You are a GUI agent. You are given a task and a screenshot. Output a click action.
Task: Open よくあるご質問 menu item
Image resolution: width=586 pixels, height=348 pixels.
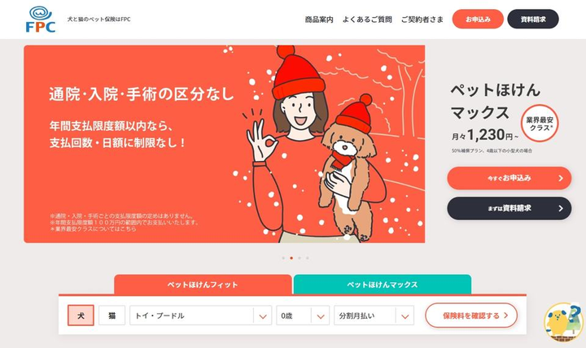point(367,20)
